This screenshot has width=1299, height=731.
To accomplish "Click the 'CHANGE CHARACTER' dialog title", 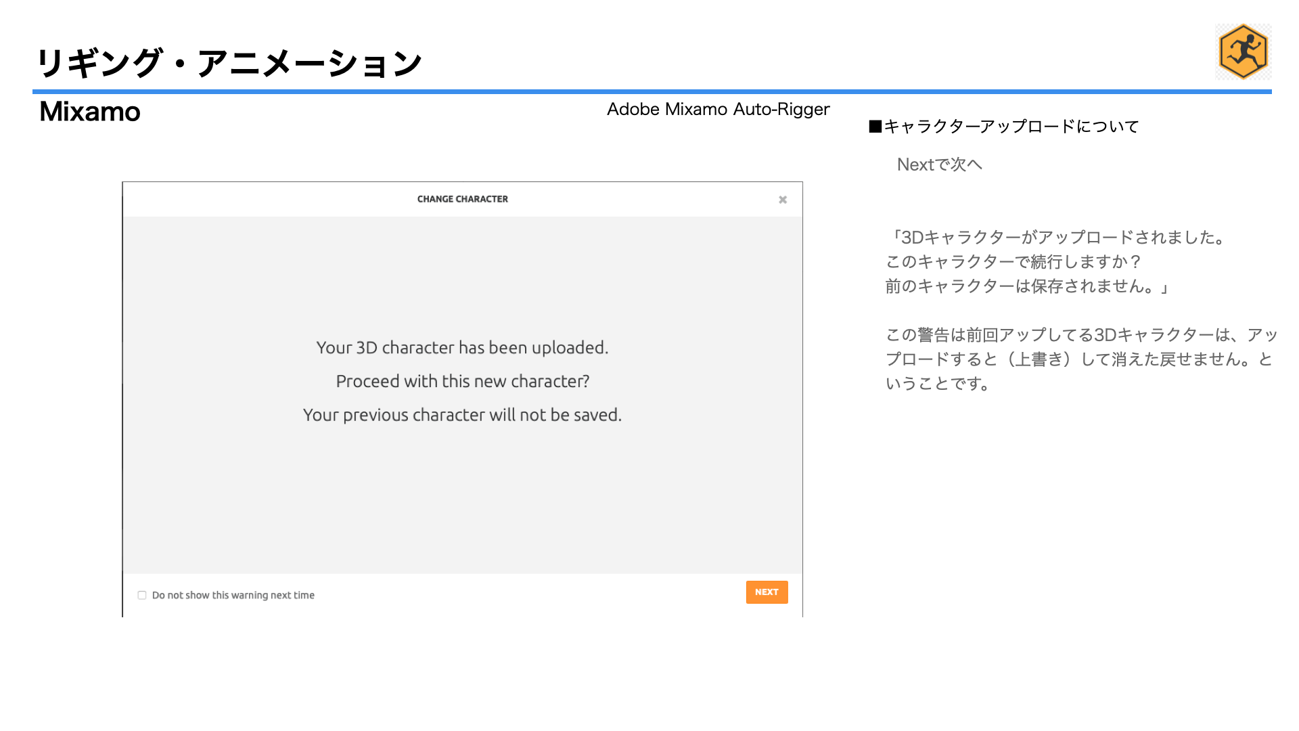I will pyautogui.click(x=463, y=199).
